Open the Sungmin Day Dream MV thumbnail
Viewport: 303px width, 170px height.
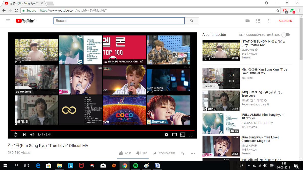[x=221, y=50]
